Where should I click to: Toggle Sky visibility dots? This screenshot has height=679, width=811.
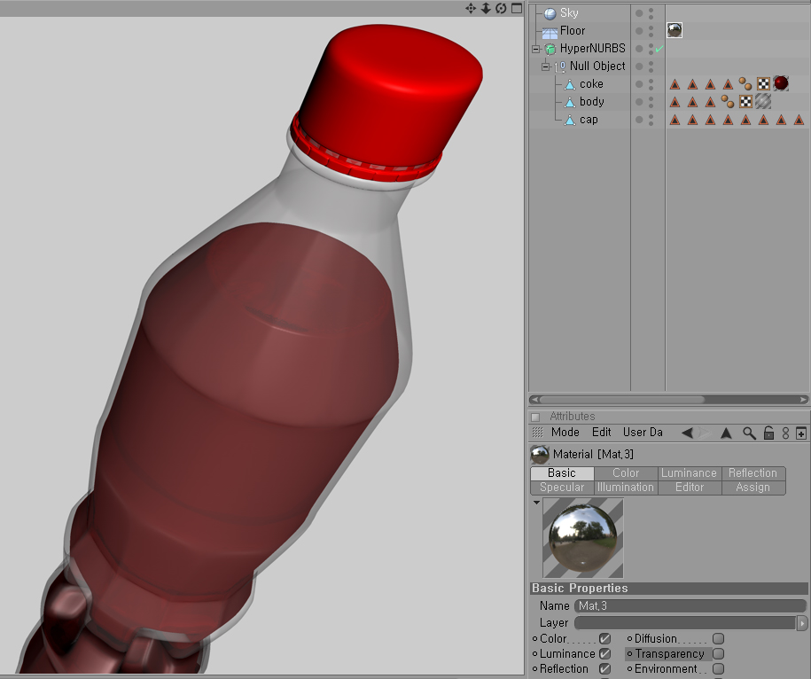(651, 13)
